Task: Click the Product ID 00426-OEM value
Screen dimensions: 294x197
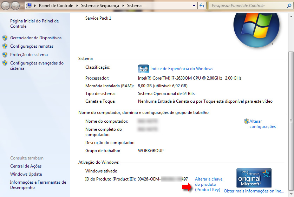Action: click(x=163, y=179)
